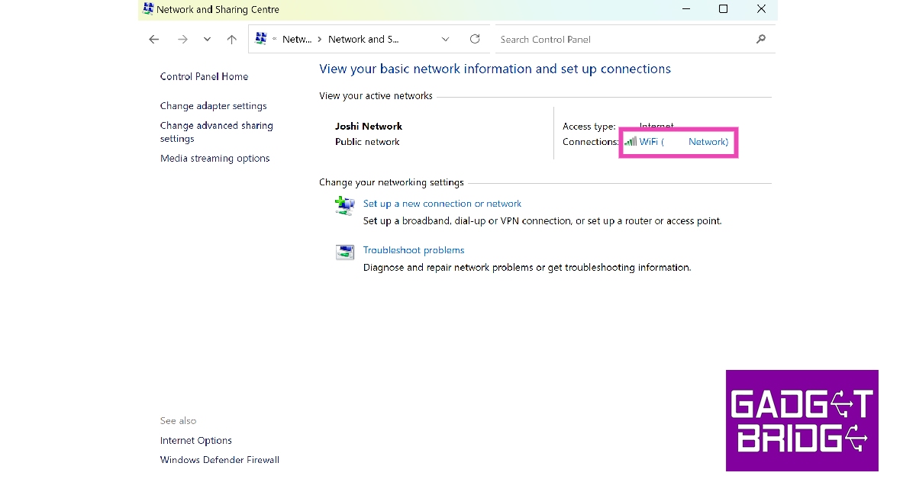
Task: Go to Control Panel Home
Action: pyautogui.click(x=204, y=76)
